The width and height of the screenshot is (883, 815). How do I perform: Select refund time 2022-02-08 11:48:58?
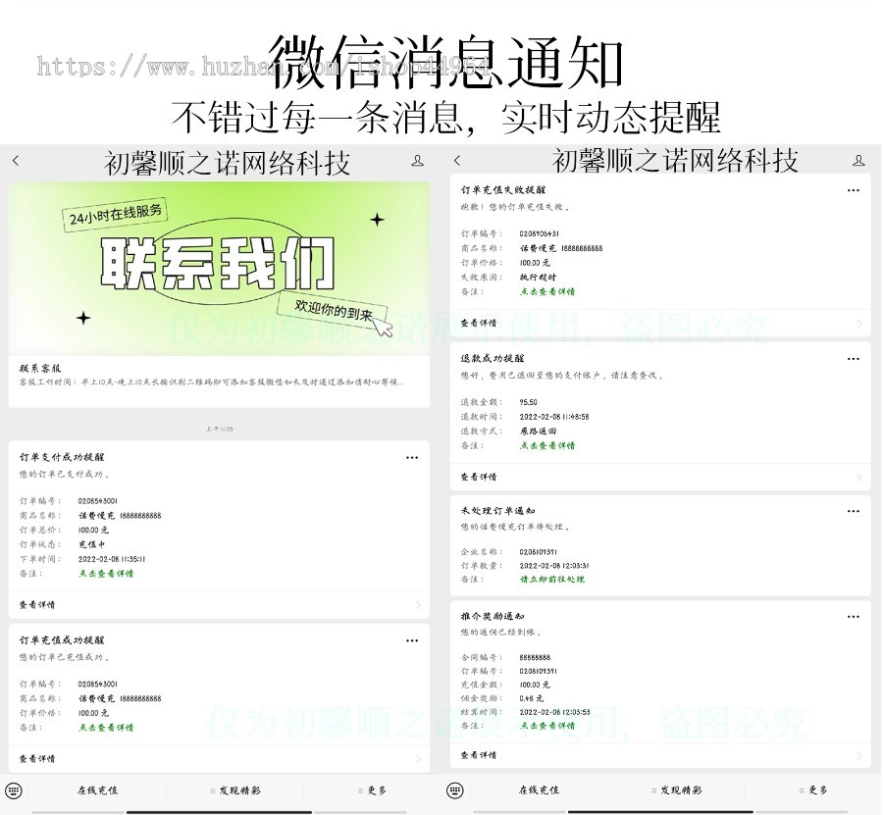(554, 417)
